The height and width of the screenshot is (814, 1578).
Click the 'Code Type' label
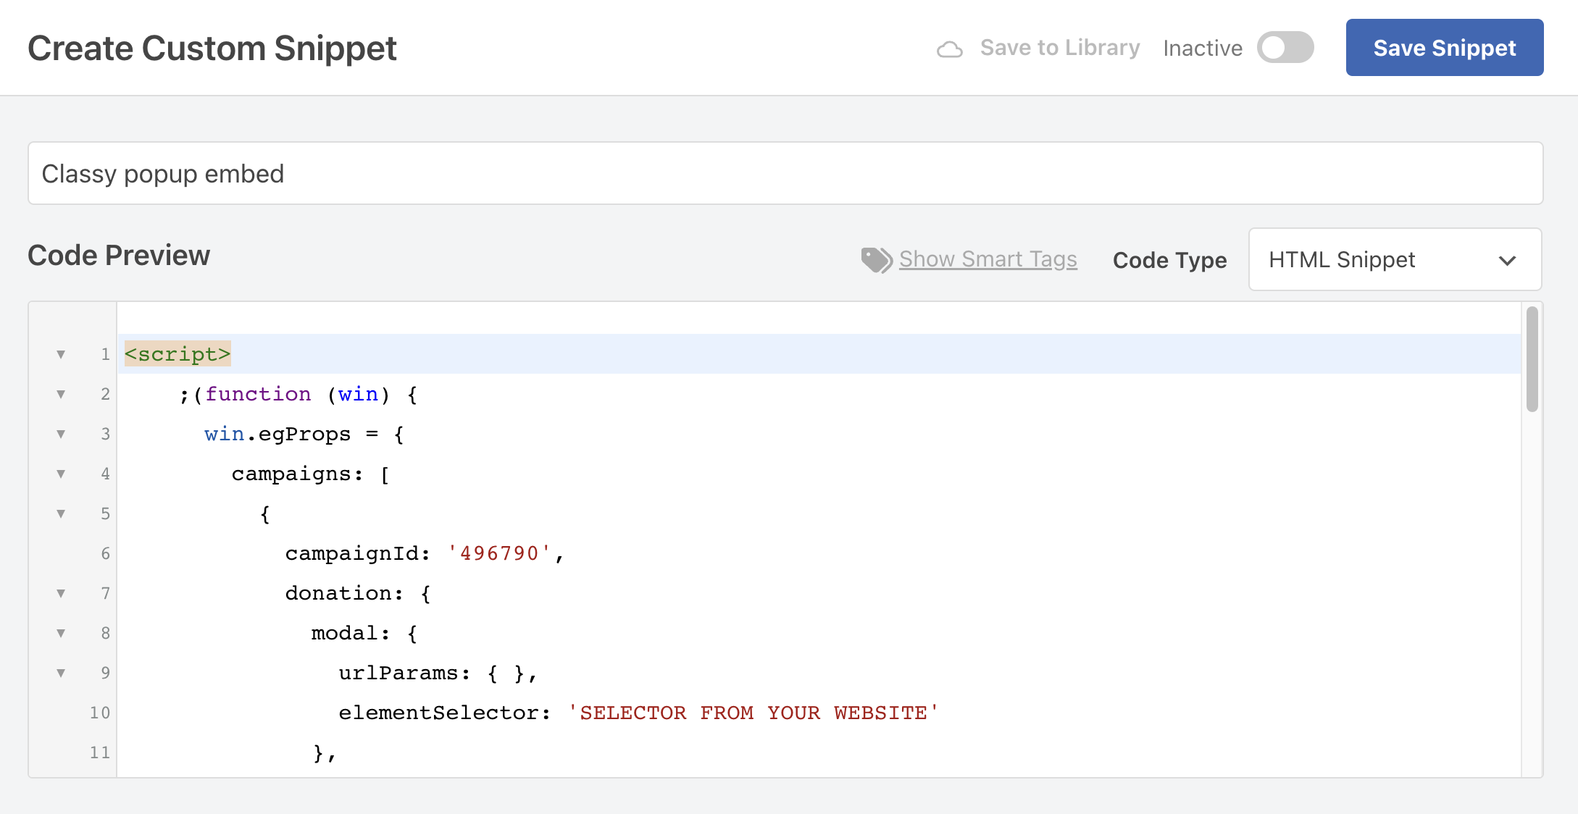(x=1170, y=260)
